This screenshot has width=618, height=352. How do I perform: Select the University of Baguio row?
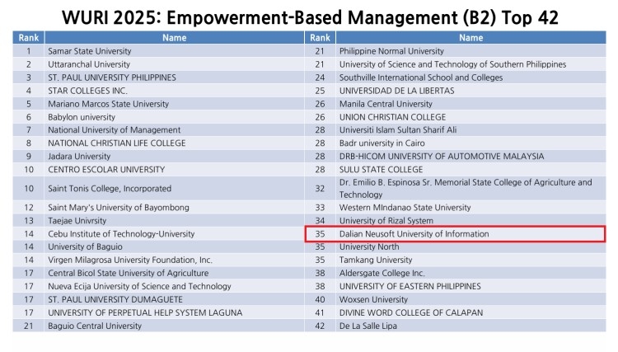click(85, 246)
